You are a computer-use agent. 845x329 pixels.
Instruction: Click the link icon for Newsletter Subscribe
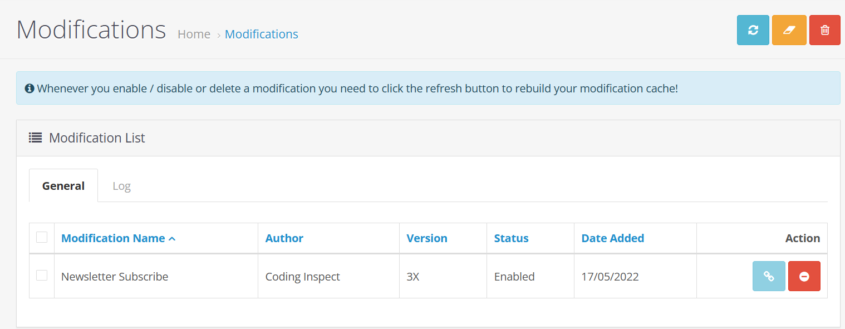769,276
